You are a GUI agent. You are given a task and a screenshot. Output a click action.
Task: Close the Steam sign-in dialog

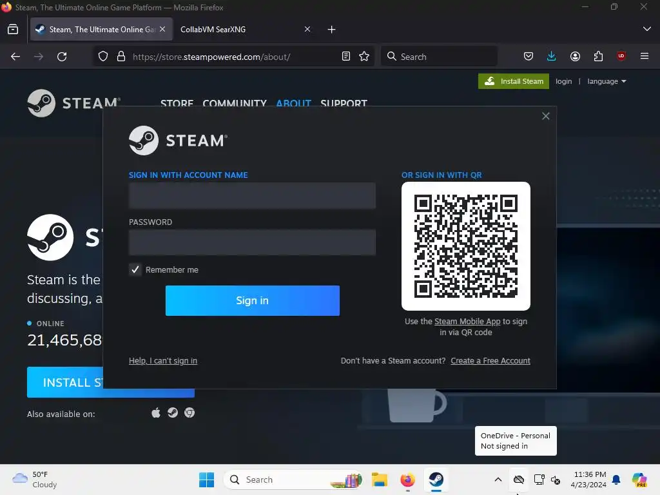[x=545, y=116]
